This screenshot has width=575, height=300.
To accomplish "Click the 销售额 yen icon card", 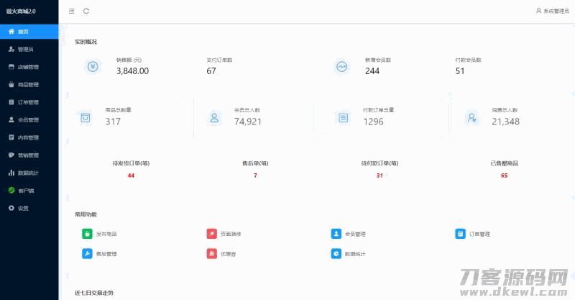I will 93,67.
